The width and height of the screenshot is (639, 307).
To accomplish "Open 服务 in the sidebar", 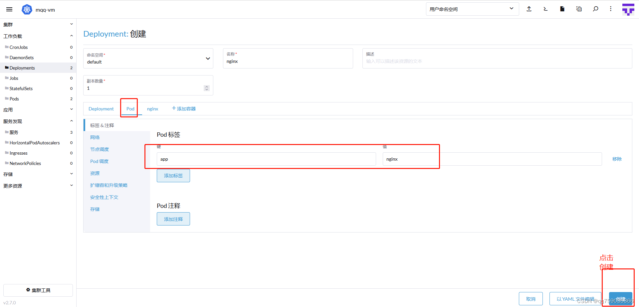I will point(38,132).
